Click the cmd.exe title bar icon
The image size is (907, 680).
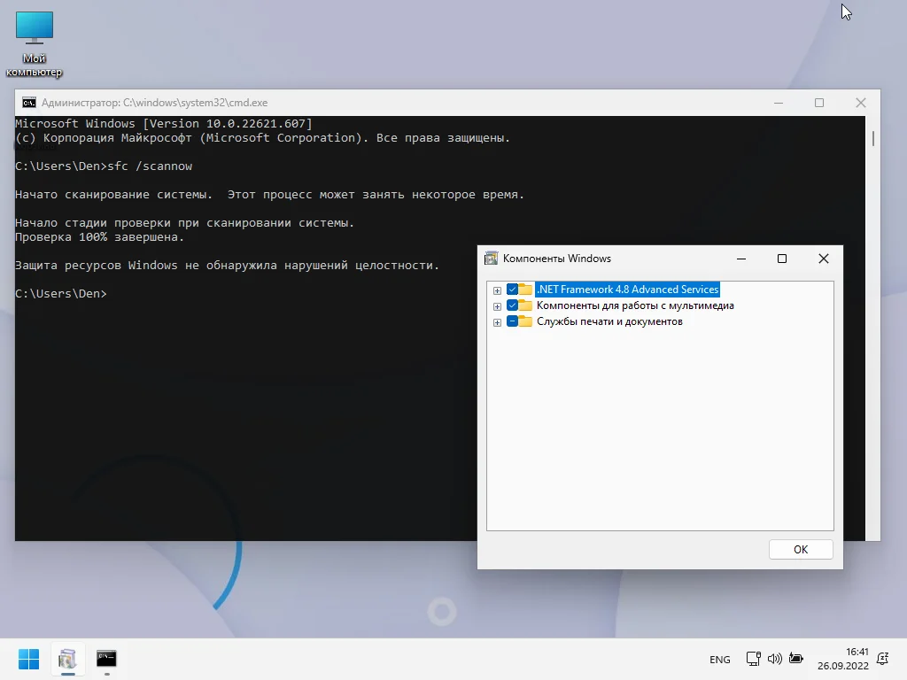pyautogui.click(x=29, y=103)
